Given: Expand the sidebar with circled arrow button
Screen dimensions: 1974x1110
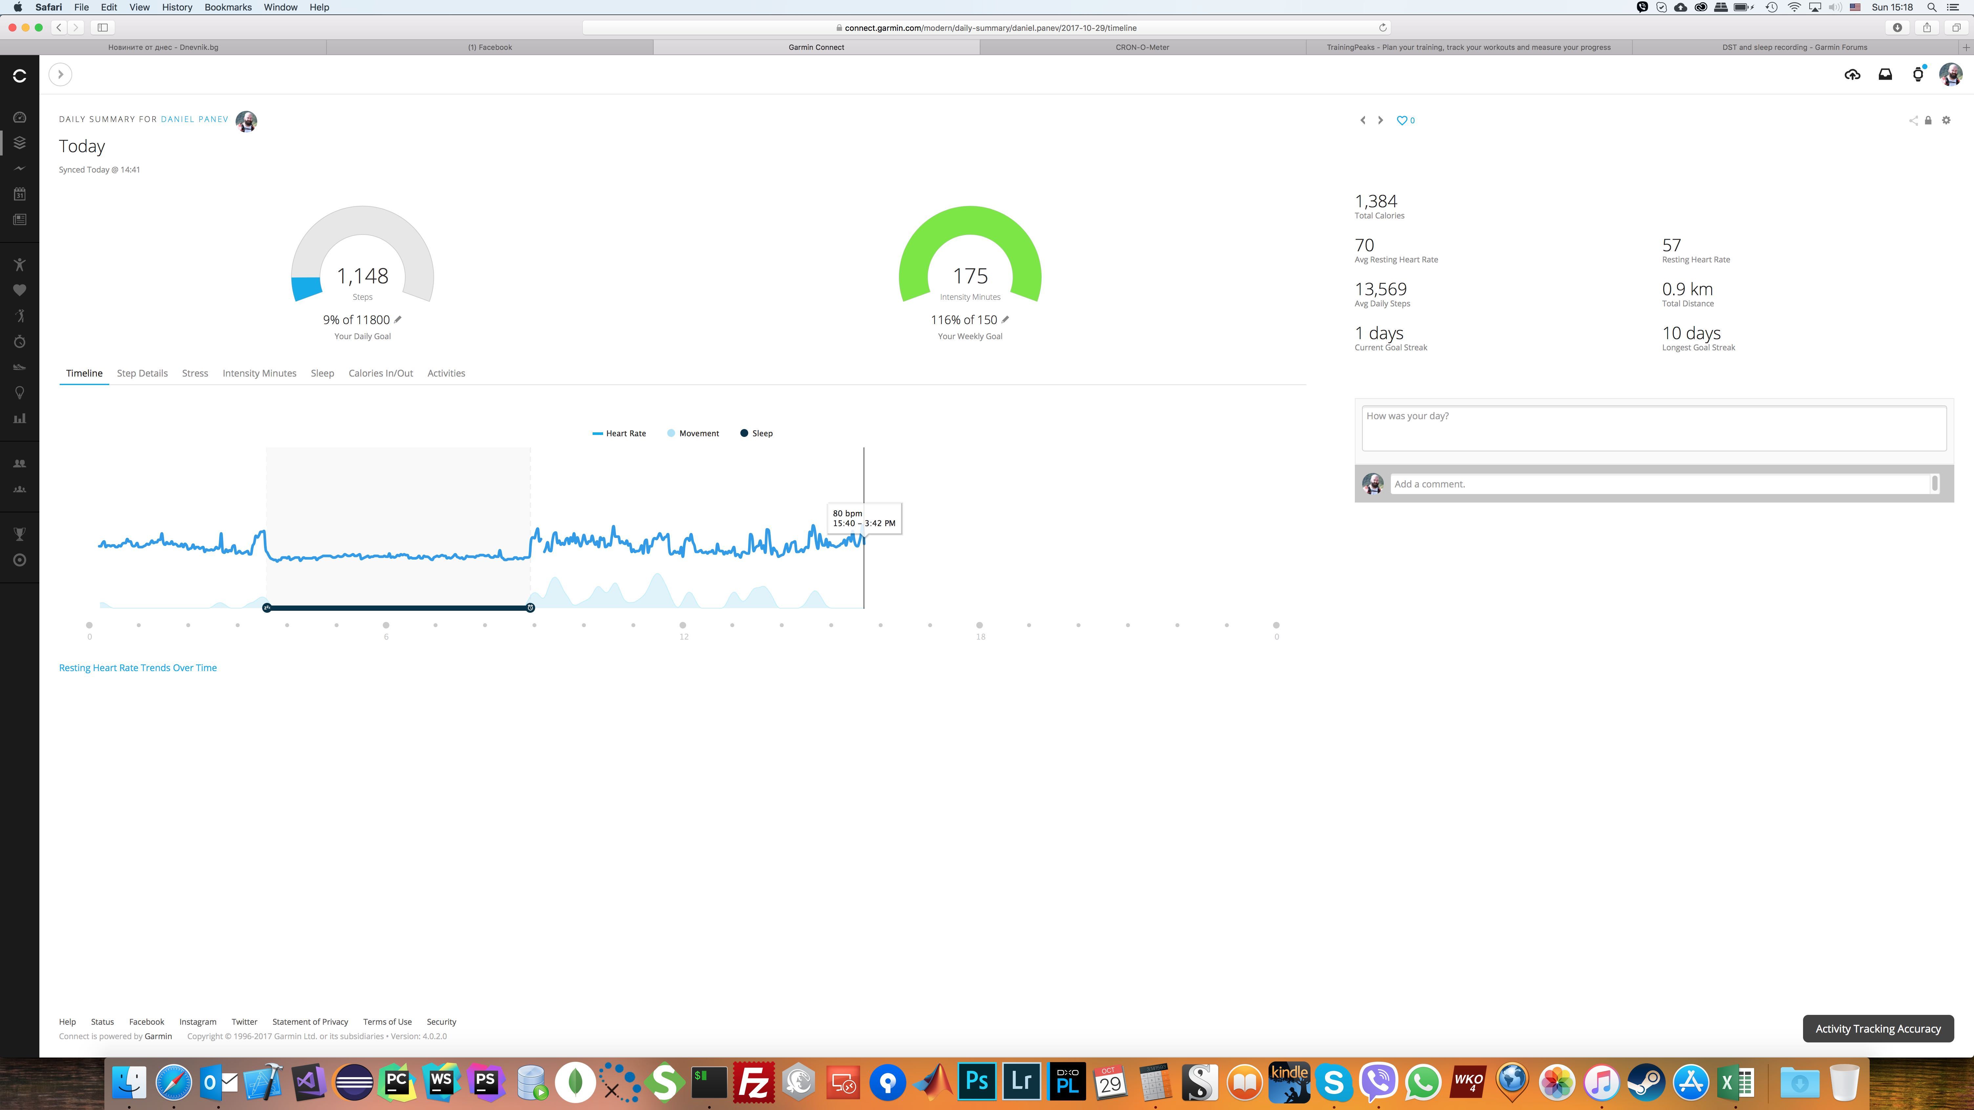Looking at the screenshot, I should 60,74.
